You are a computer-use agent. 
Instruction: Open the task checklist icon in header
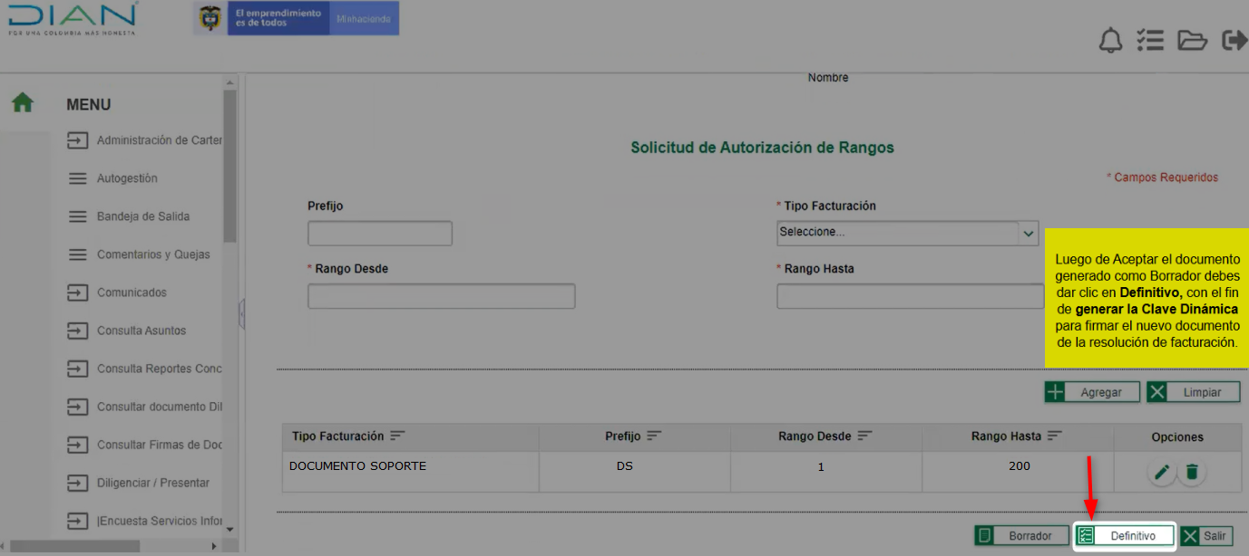point(1150,41)
